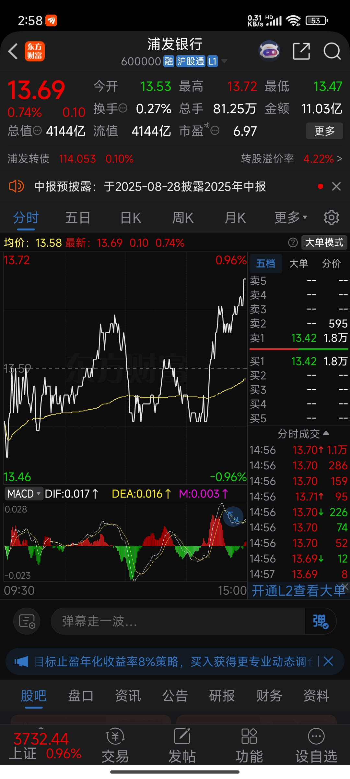
Task: Tap the 13.71 95 trade row
Action: point(298,497)
